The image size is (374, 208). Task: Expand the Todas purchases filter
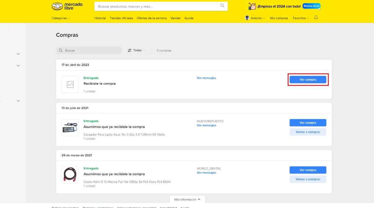coord(138,50)
